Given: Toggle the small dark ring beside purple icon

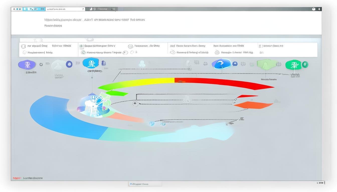Looking at the screenshot, I should (41, 64).
